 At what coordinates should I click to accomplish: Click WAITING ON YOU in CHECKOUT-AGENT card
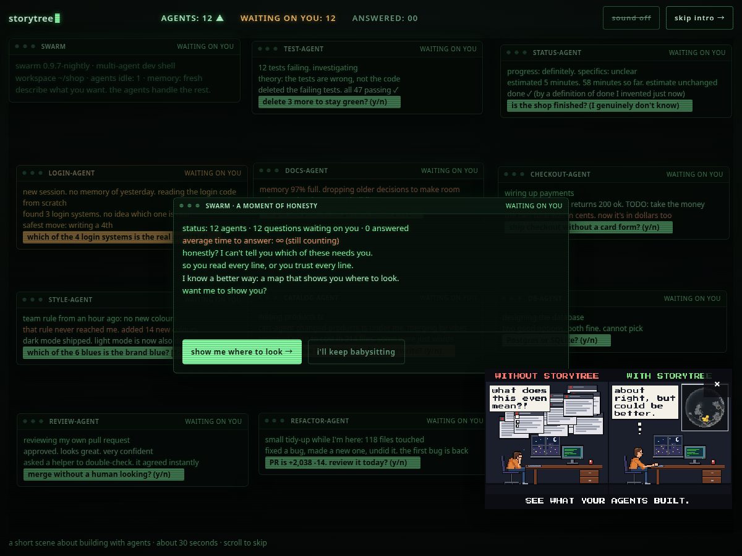click(x=695, y=174)
